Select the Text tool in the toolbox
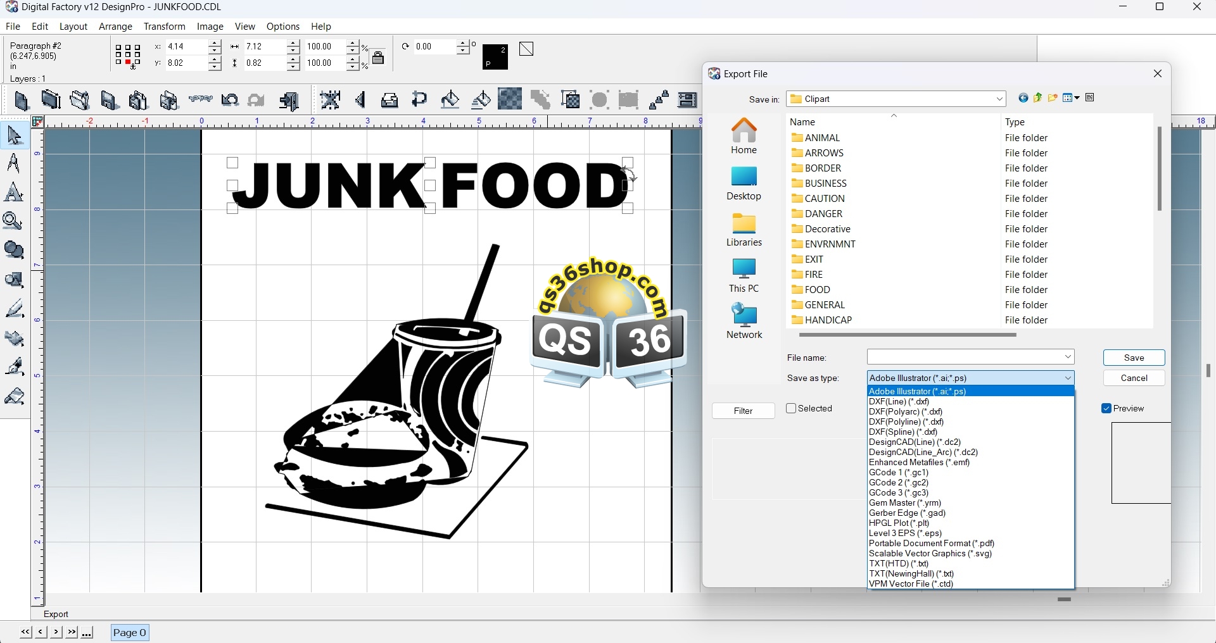Viewport: 1216px width, 643px height. (14, 193)
